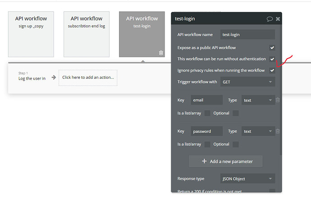311x199 pixels.
Task: Delete the email parameter with its trash icon
Action: [278, 100]
